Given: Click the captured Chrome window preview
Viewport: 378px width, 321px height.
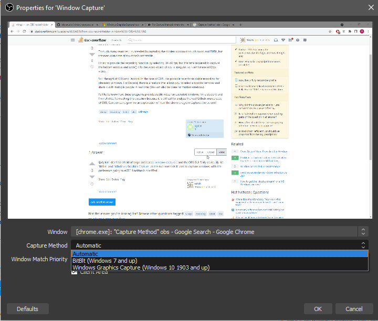Looking at the screenshot, I should pyautogui.click(x=190, y=120).
